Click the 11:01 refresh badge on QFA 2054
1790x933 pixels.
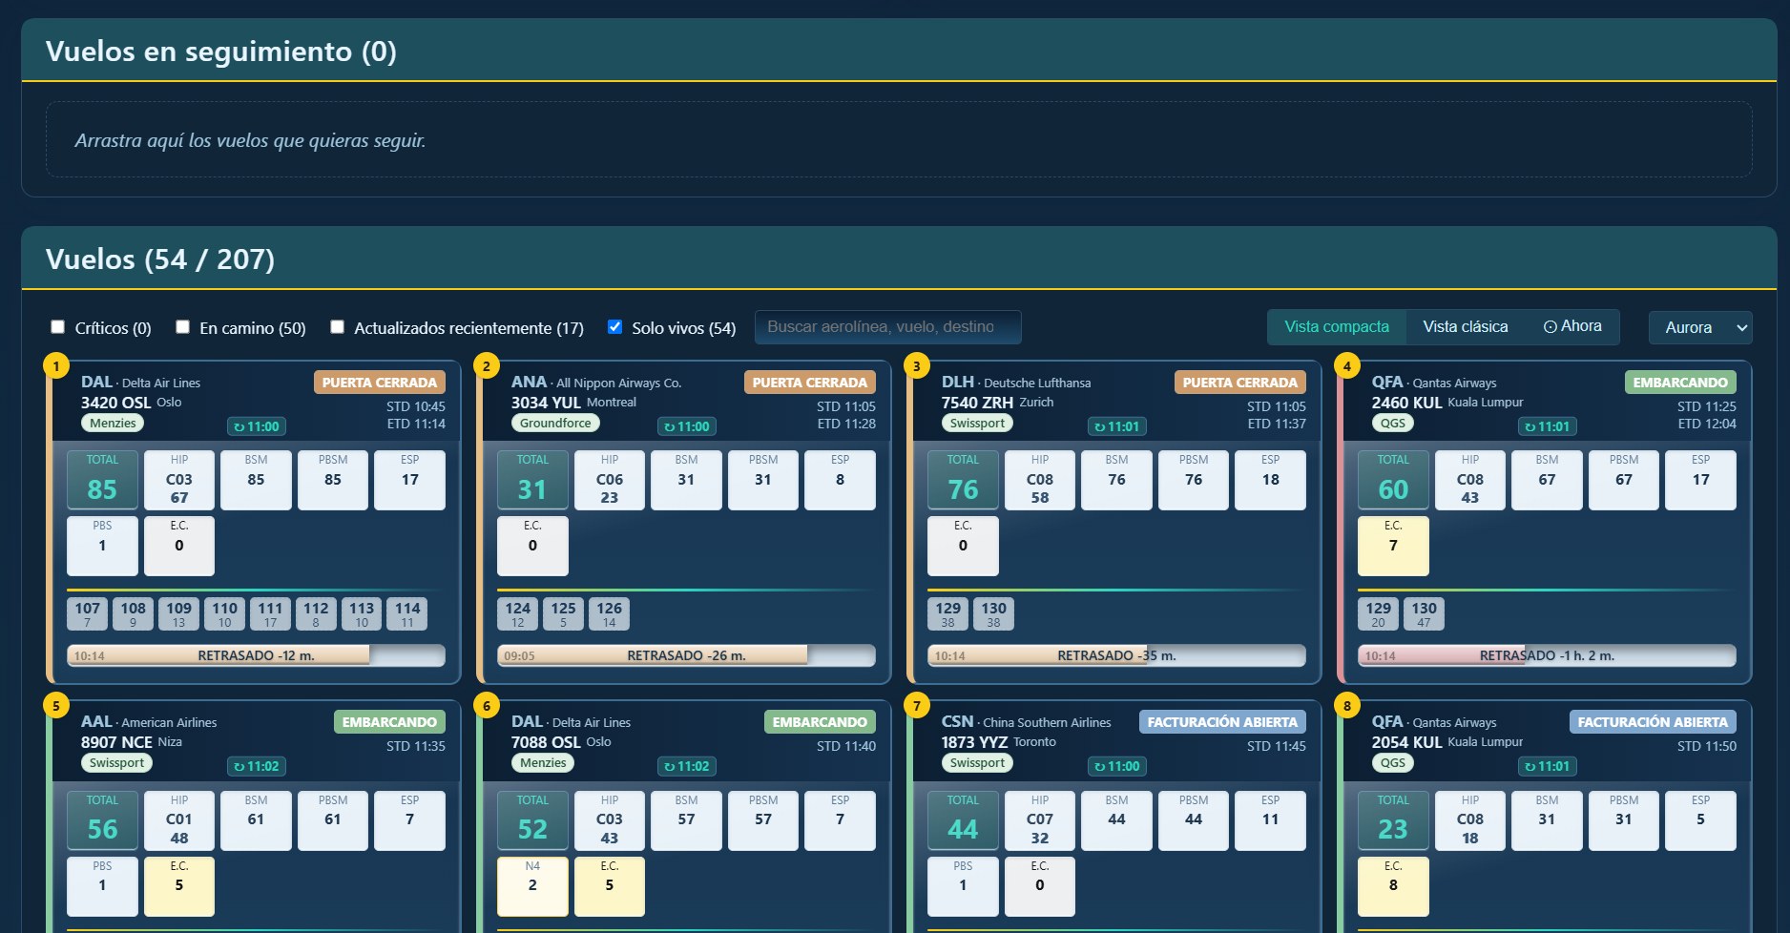click(1548, 766)
